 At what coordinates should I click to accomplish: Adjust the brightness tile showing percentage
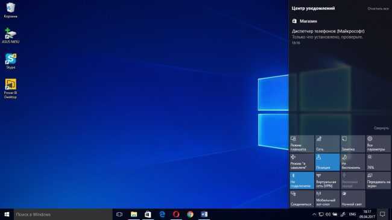(378, 162)
